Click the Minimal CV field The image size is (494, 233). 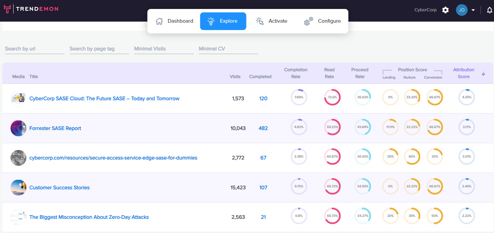(228, 49)
